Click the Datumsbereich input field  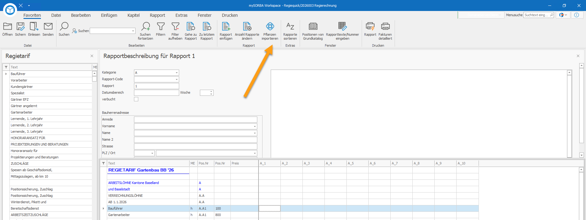[x=157, y=93]
